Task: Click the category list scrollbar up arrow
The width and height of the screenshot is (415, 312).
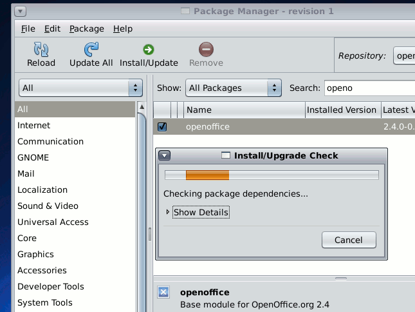Action: pos(142,107)
